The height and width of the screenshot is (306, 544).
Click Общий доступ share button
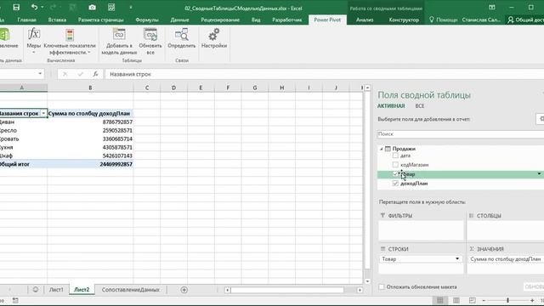[x=525, y=20]
